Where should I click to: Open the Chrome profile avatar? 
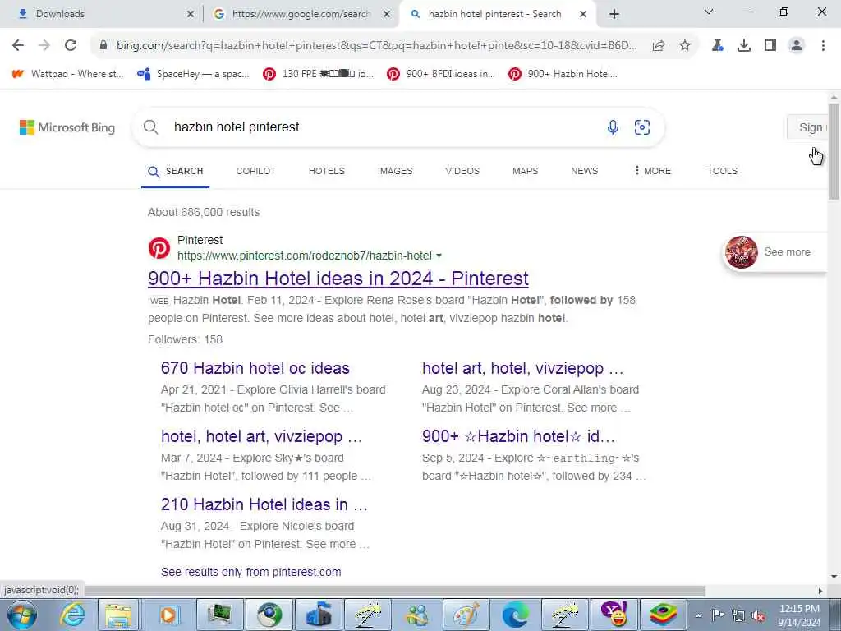click(x=797, y=46)
